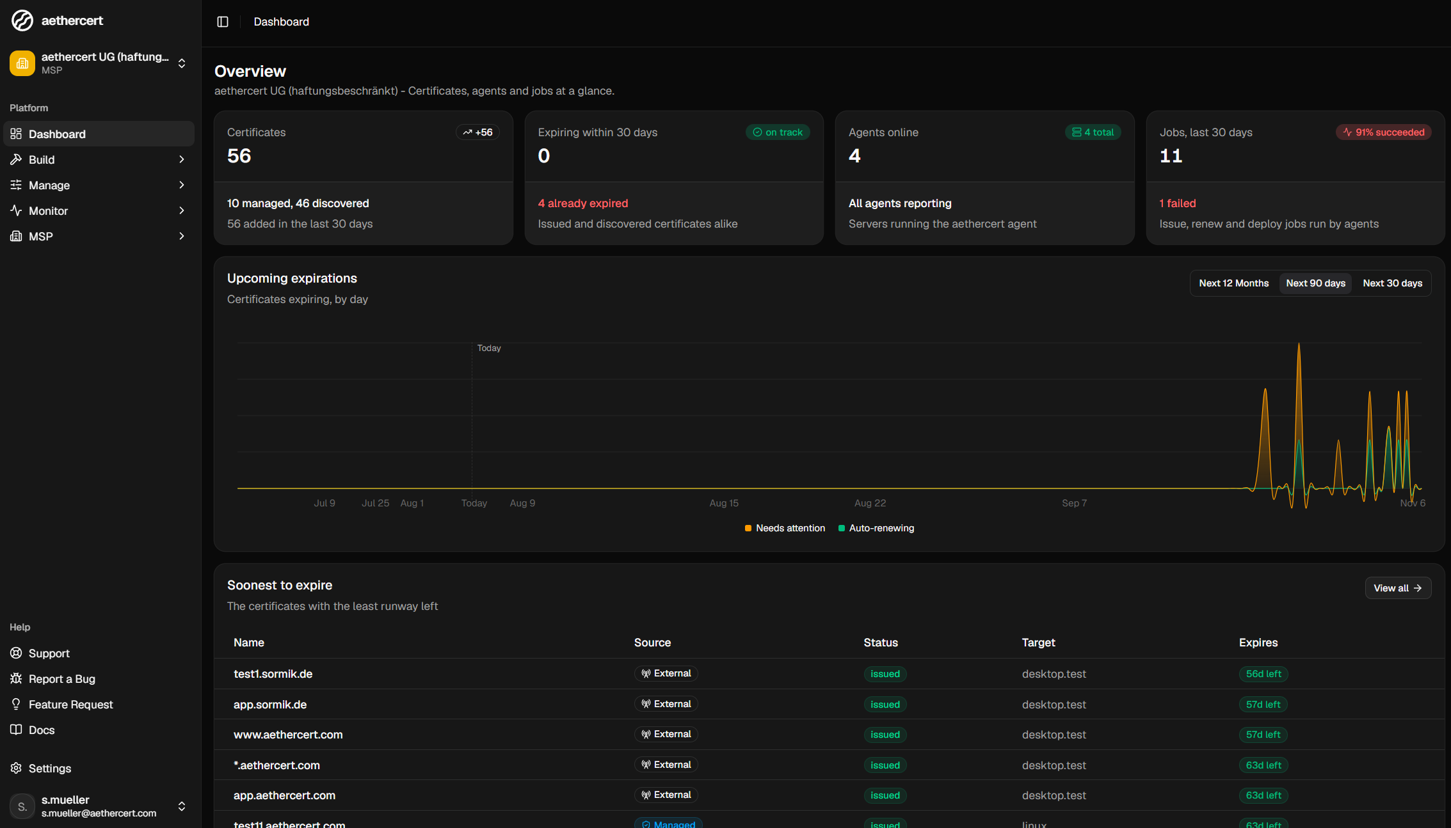Click the Settings gear icon

(16, 768)
